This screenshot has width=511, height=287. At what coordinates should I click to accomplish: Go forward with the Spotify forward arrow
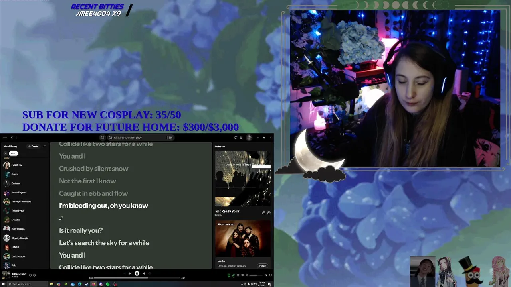[17, 138]
